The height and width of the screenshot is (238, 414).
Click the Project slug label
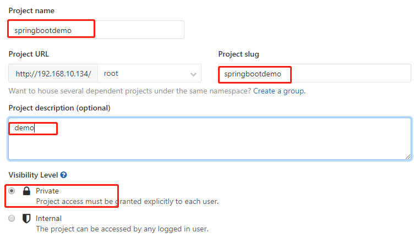tap(239, 54)
